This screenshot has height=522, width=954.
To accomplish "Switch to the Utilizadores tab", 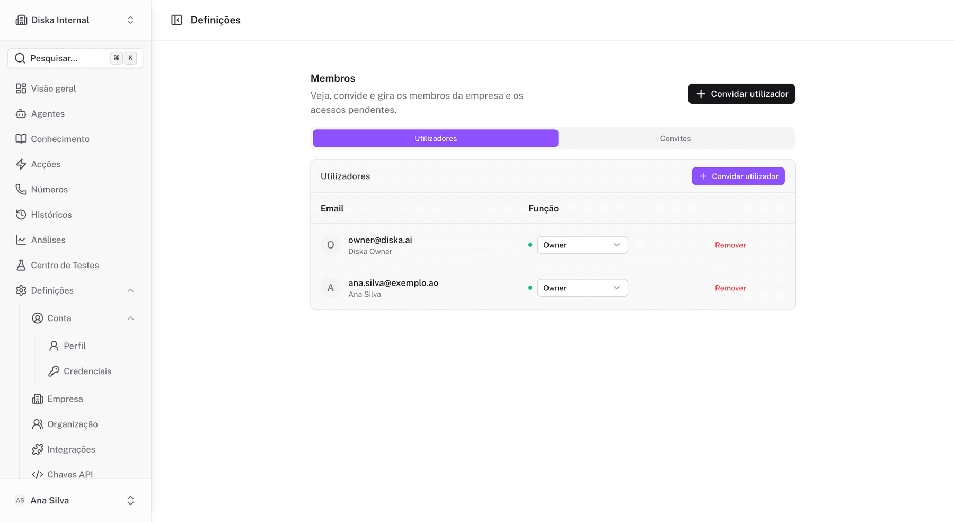I will pyautogui.click(x=436, y=138).
